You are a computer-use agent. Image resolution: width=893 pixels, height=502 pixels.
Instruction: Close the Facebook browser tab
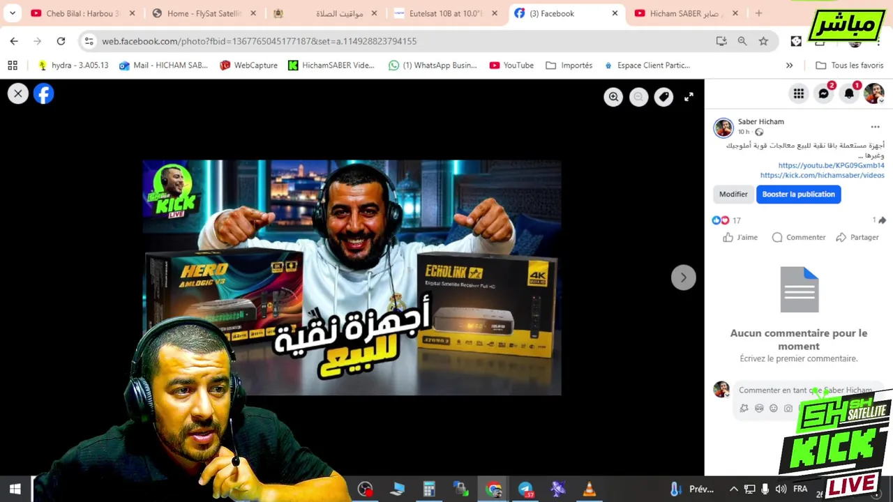pos(615,13)
